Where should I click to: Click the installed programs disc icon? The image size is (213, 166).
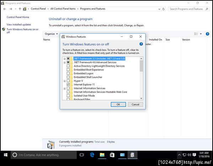pos(51,145)
